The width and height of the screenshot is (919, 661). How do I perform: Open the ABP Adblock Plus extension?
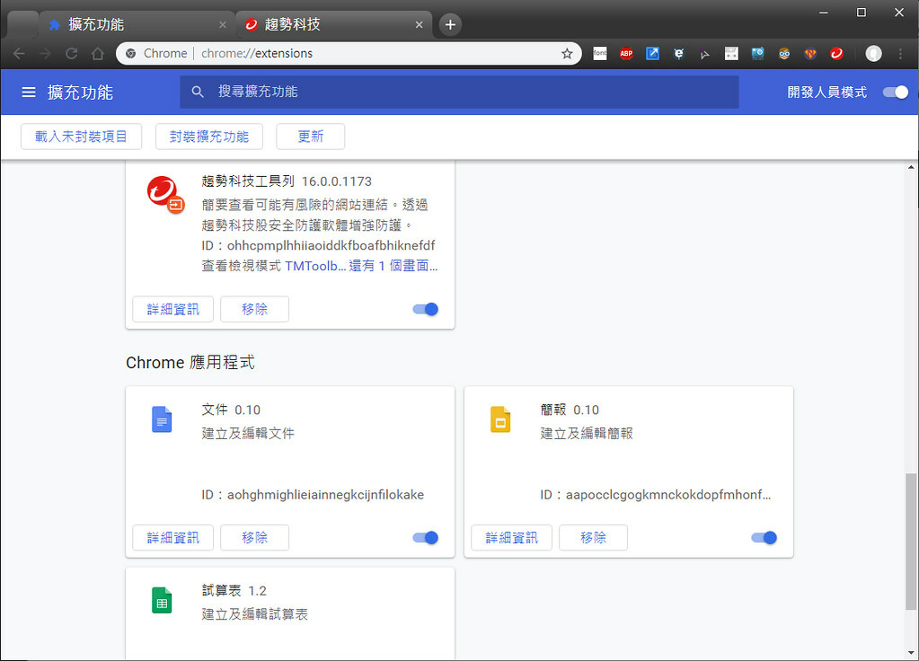pyautogui.click(x=626, y=53)
